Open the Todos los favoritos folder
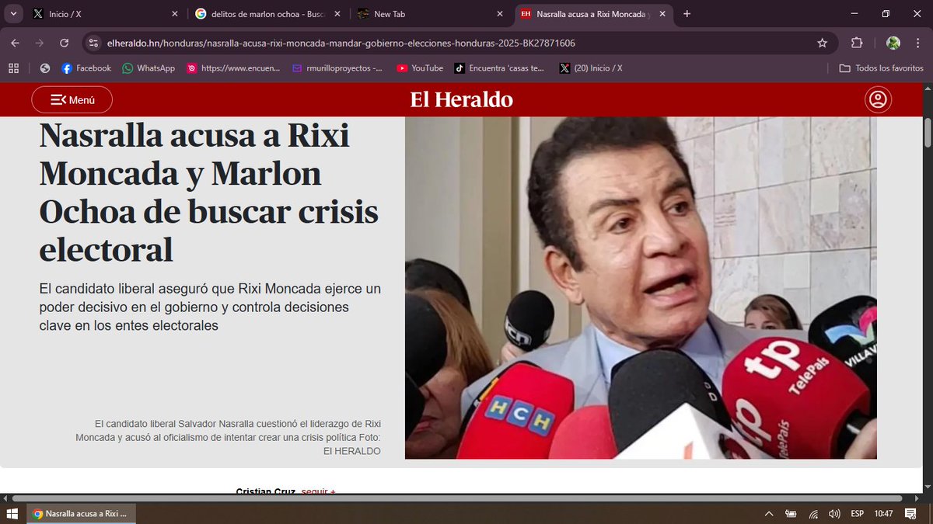The height and width of the screenshot is (524, 933). pyautogui.click(x=882, y=68)
